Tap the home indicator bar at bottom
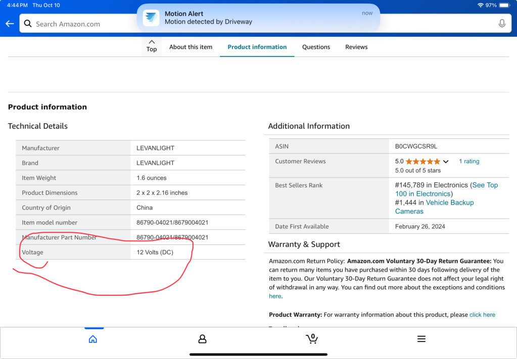 pos(258,354)
